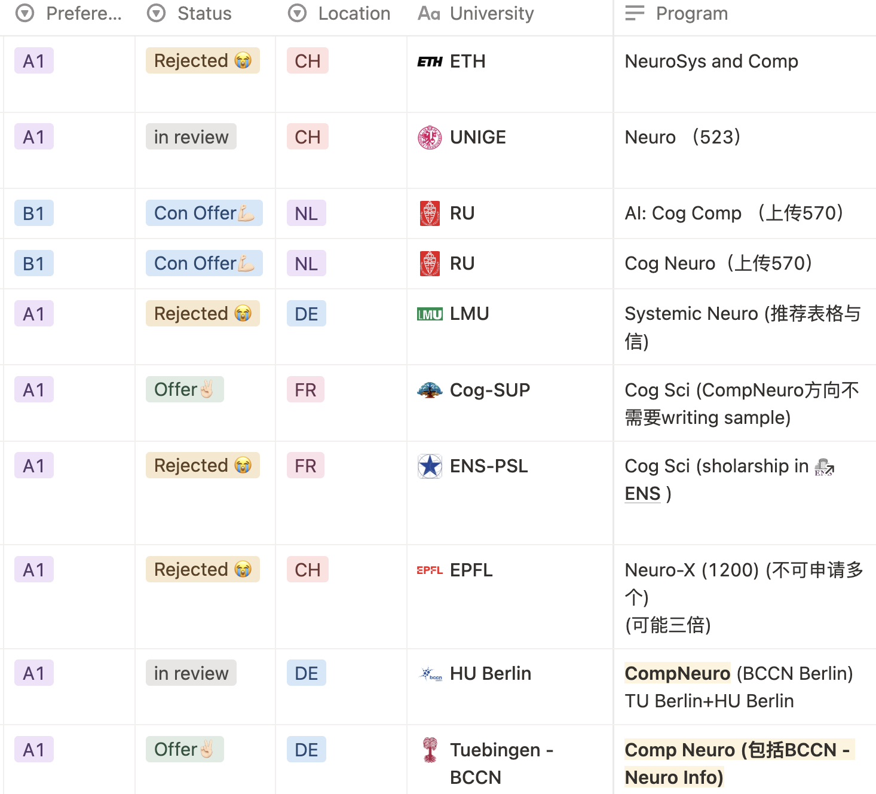
Task: Open the Location column header menu
Action: point(339,13)
